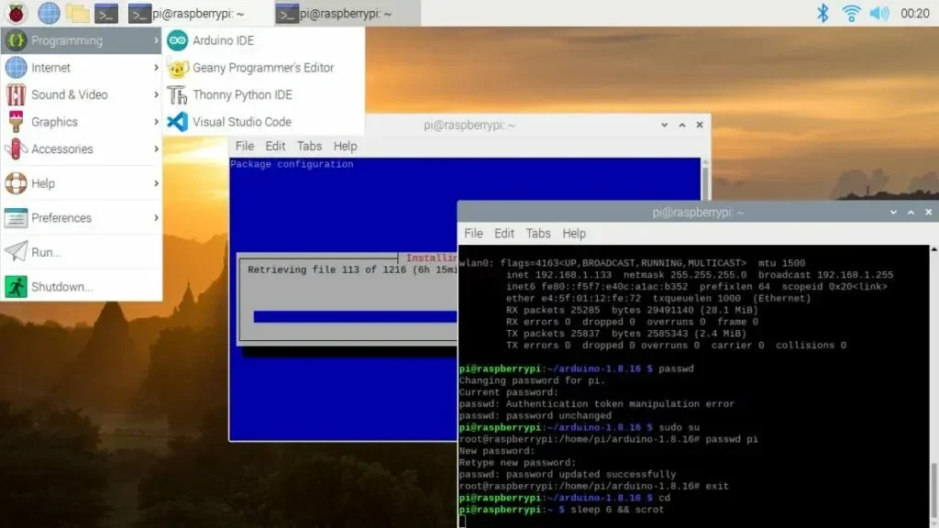Maximize the front terminal window
This screenshot has width=939, height=528.
coord(911,212)
